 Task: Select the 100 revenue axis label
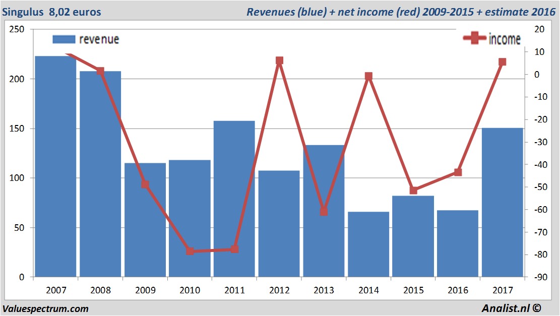pos(17,178)
